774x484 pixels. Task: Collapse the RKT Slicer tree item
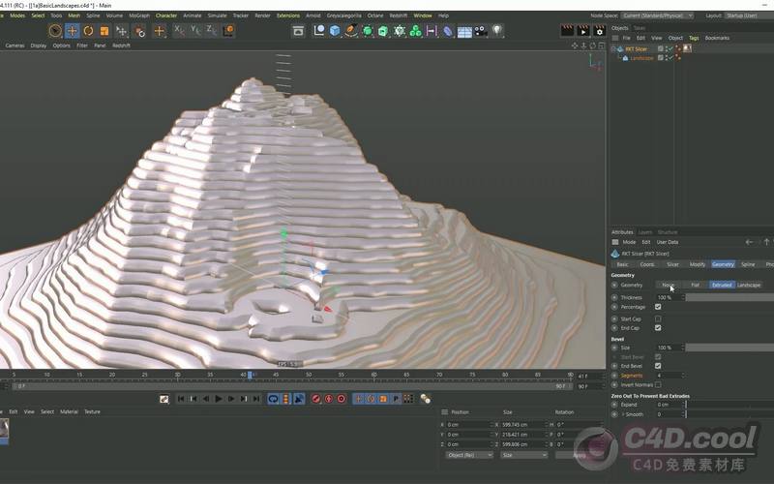tap(613, 48)
